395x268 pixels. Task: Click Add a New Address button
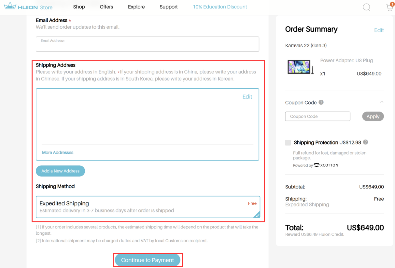click(x=60, y=171)
